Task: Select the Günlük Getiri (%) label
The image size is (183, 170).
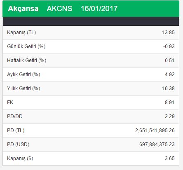Action: click(26, 47)
